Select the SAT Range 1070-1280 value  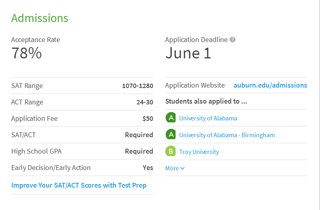[138, 86]
